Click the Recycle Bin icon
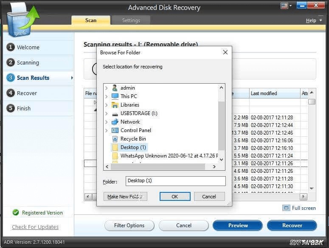This screenshot has width=329, height=248. tap(115, 139)
